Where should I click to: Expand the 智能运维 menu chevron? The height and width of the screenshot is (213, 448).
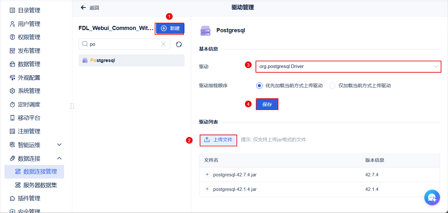pos(59,145)
